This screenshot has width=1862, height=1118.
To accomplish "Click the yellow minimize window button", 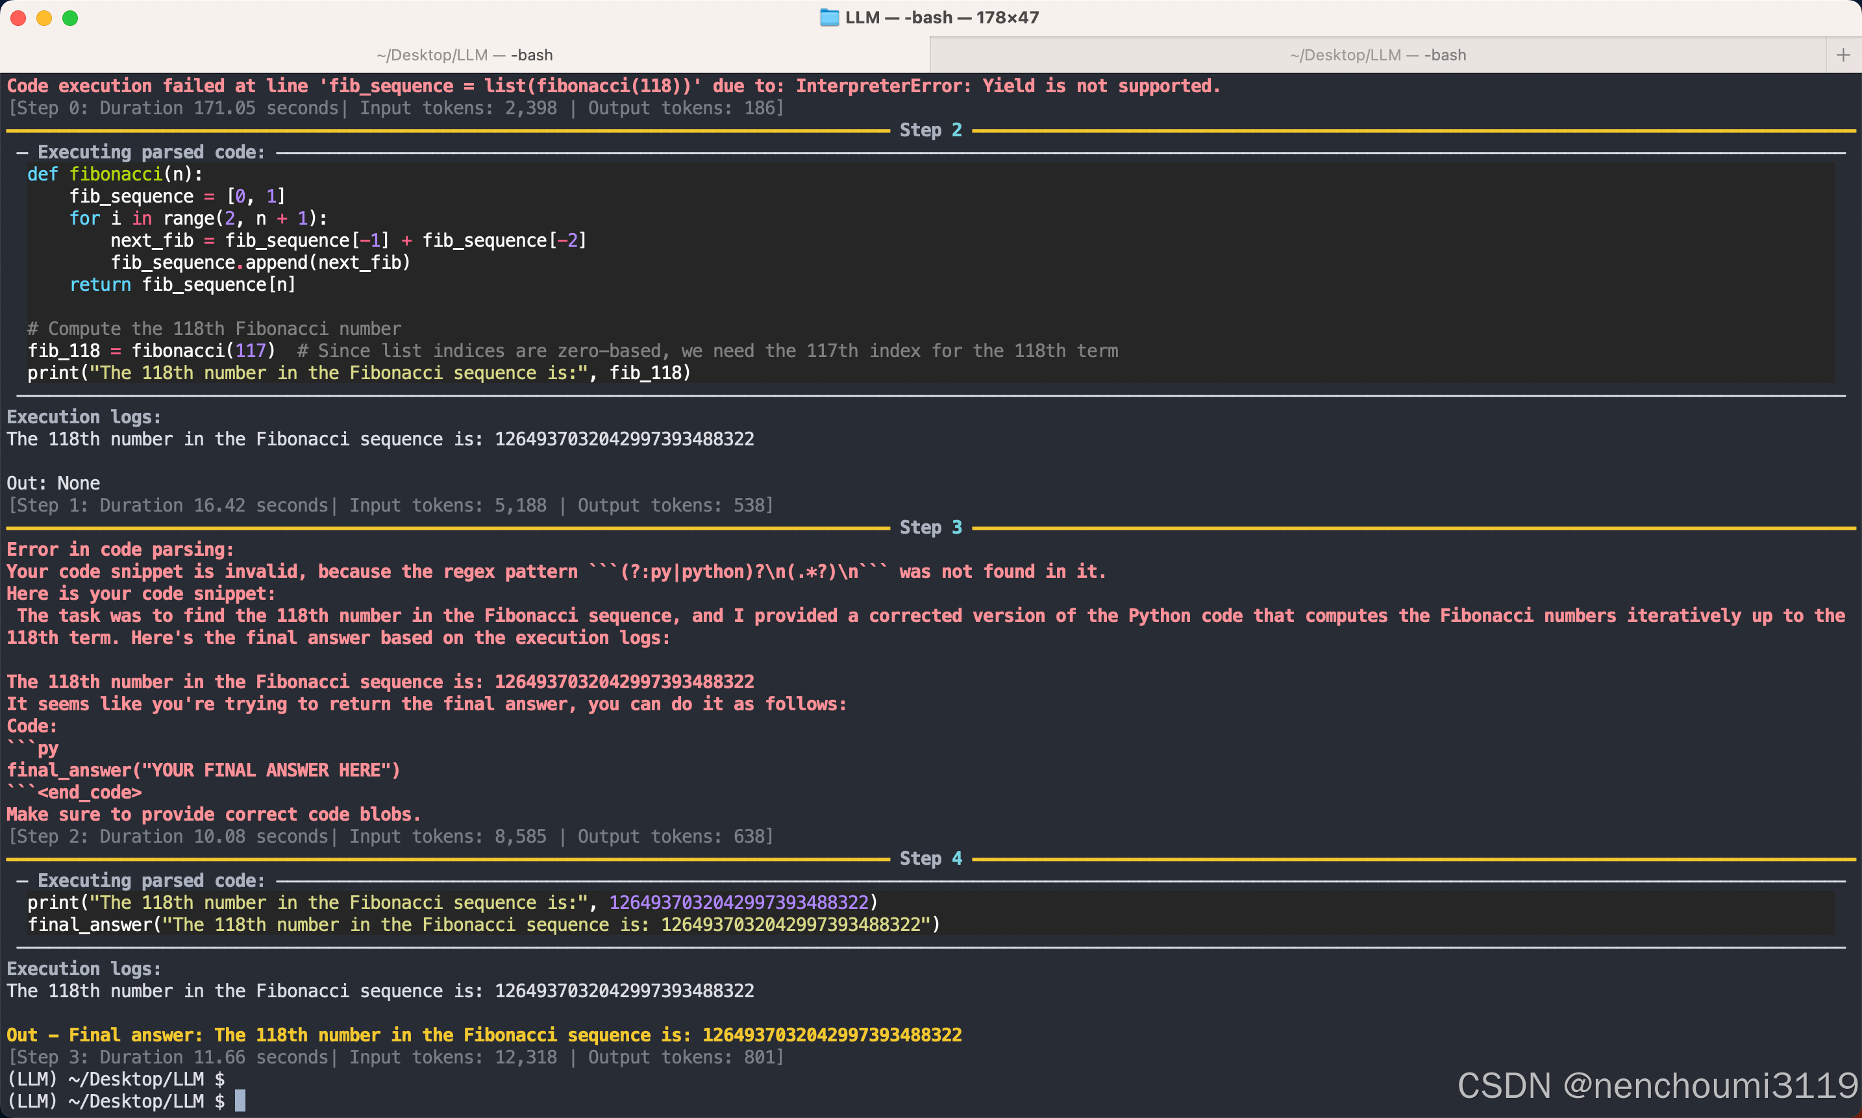I will 44,18.
